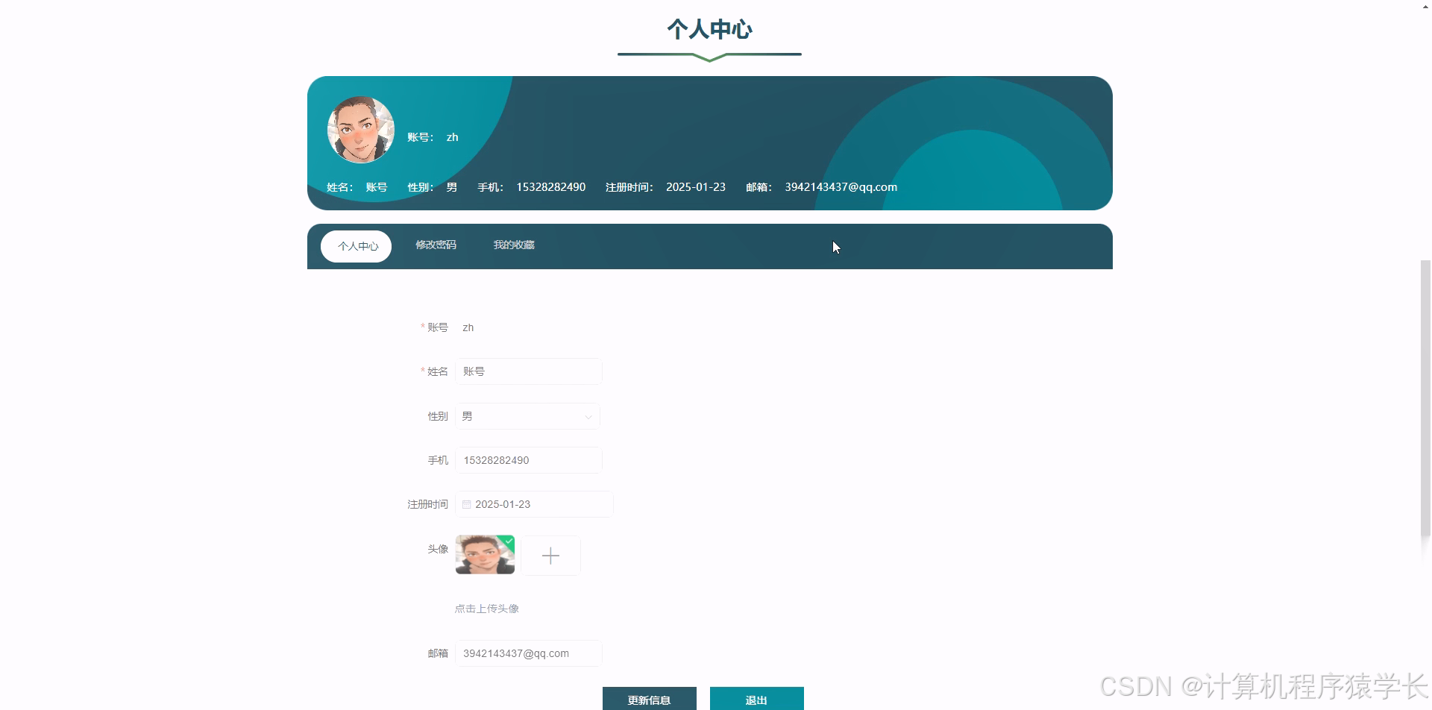Image resolution: width=1432 pixels, height=710 pixels.
Task: Click the green checkmark on avatar thumbnail
Action: pos(508,540)
